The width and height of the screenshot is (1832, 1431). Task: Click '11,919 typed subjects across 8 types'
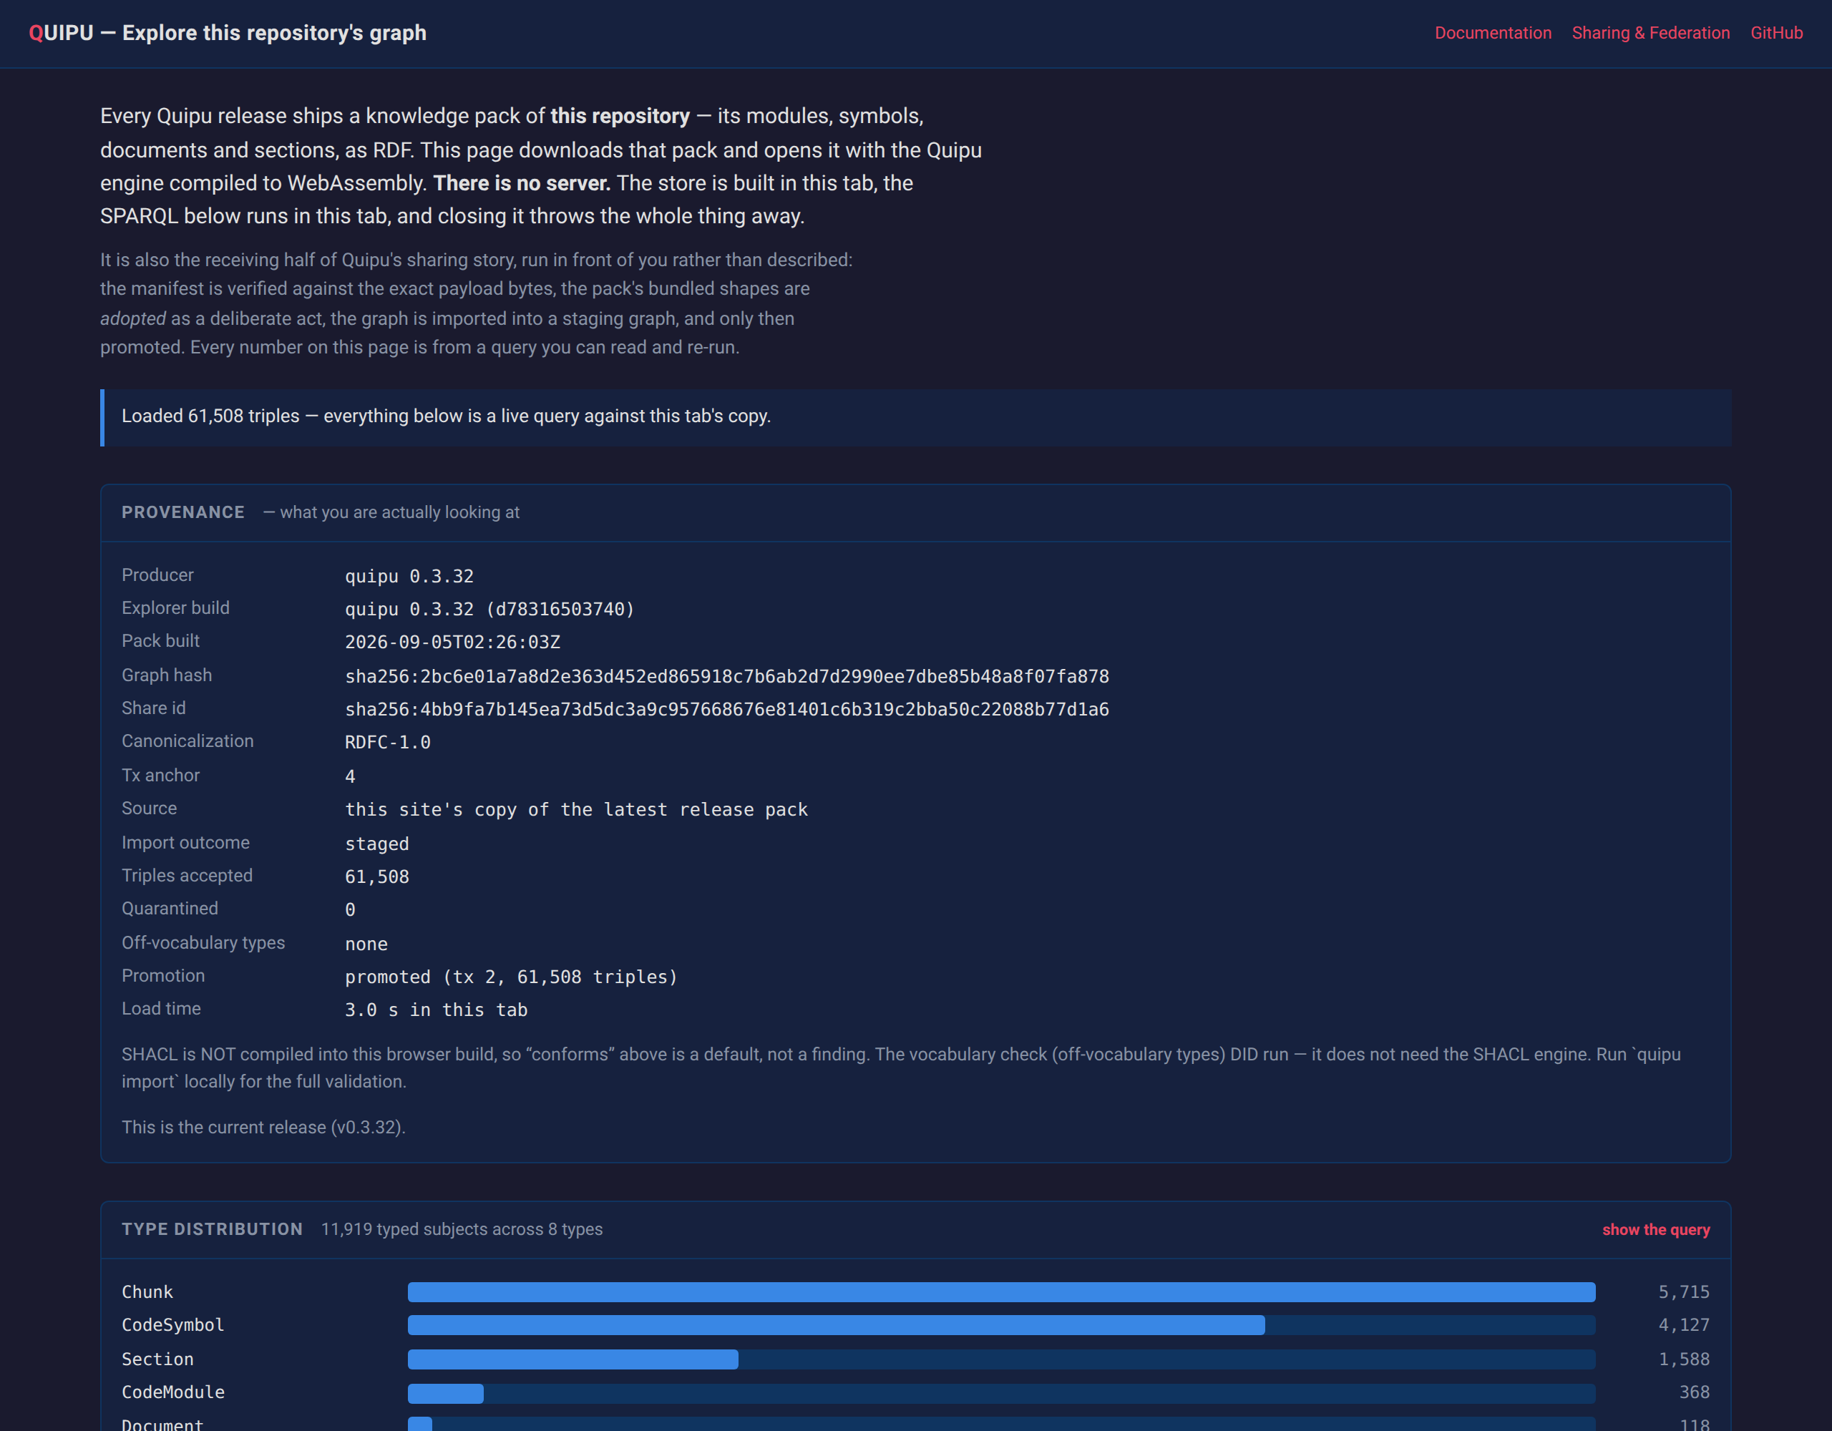pyautogui.click(x=462, y=1229)
